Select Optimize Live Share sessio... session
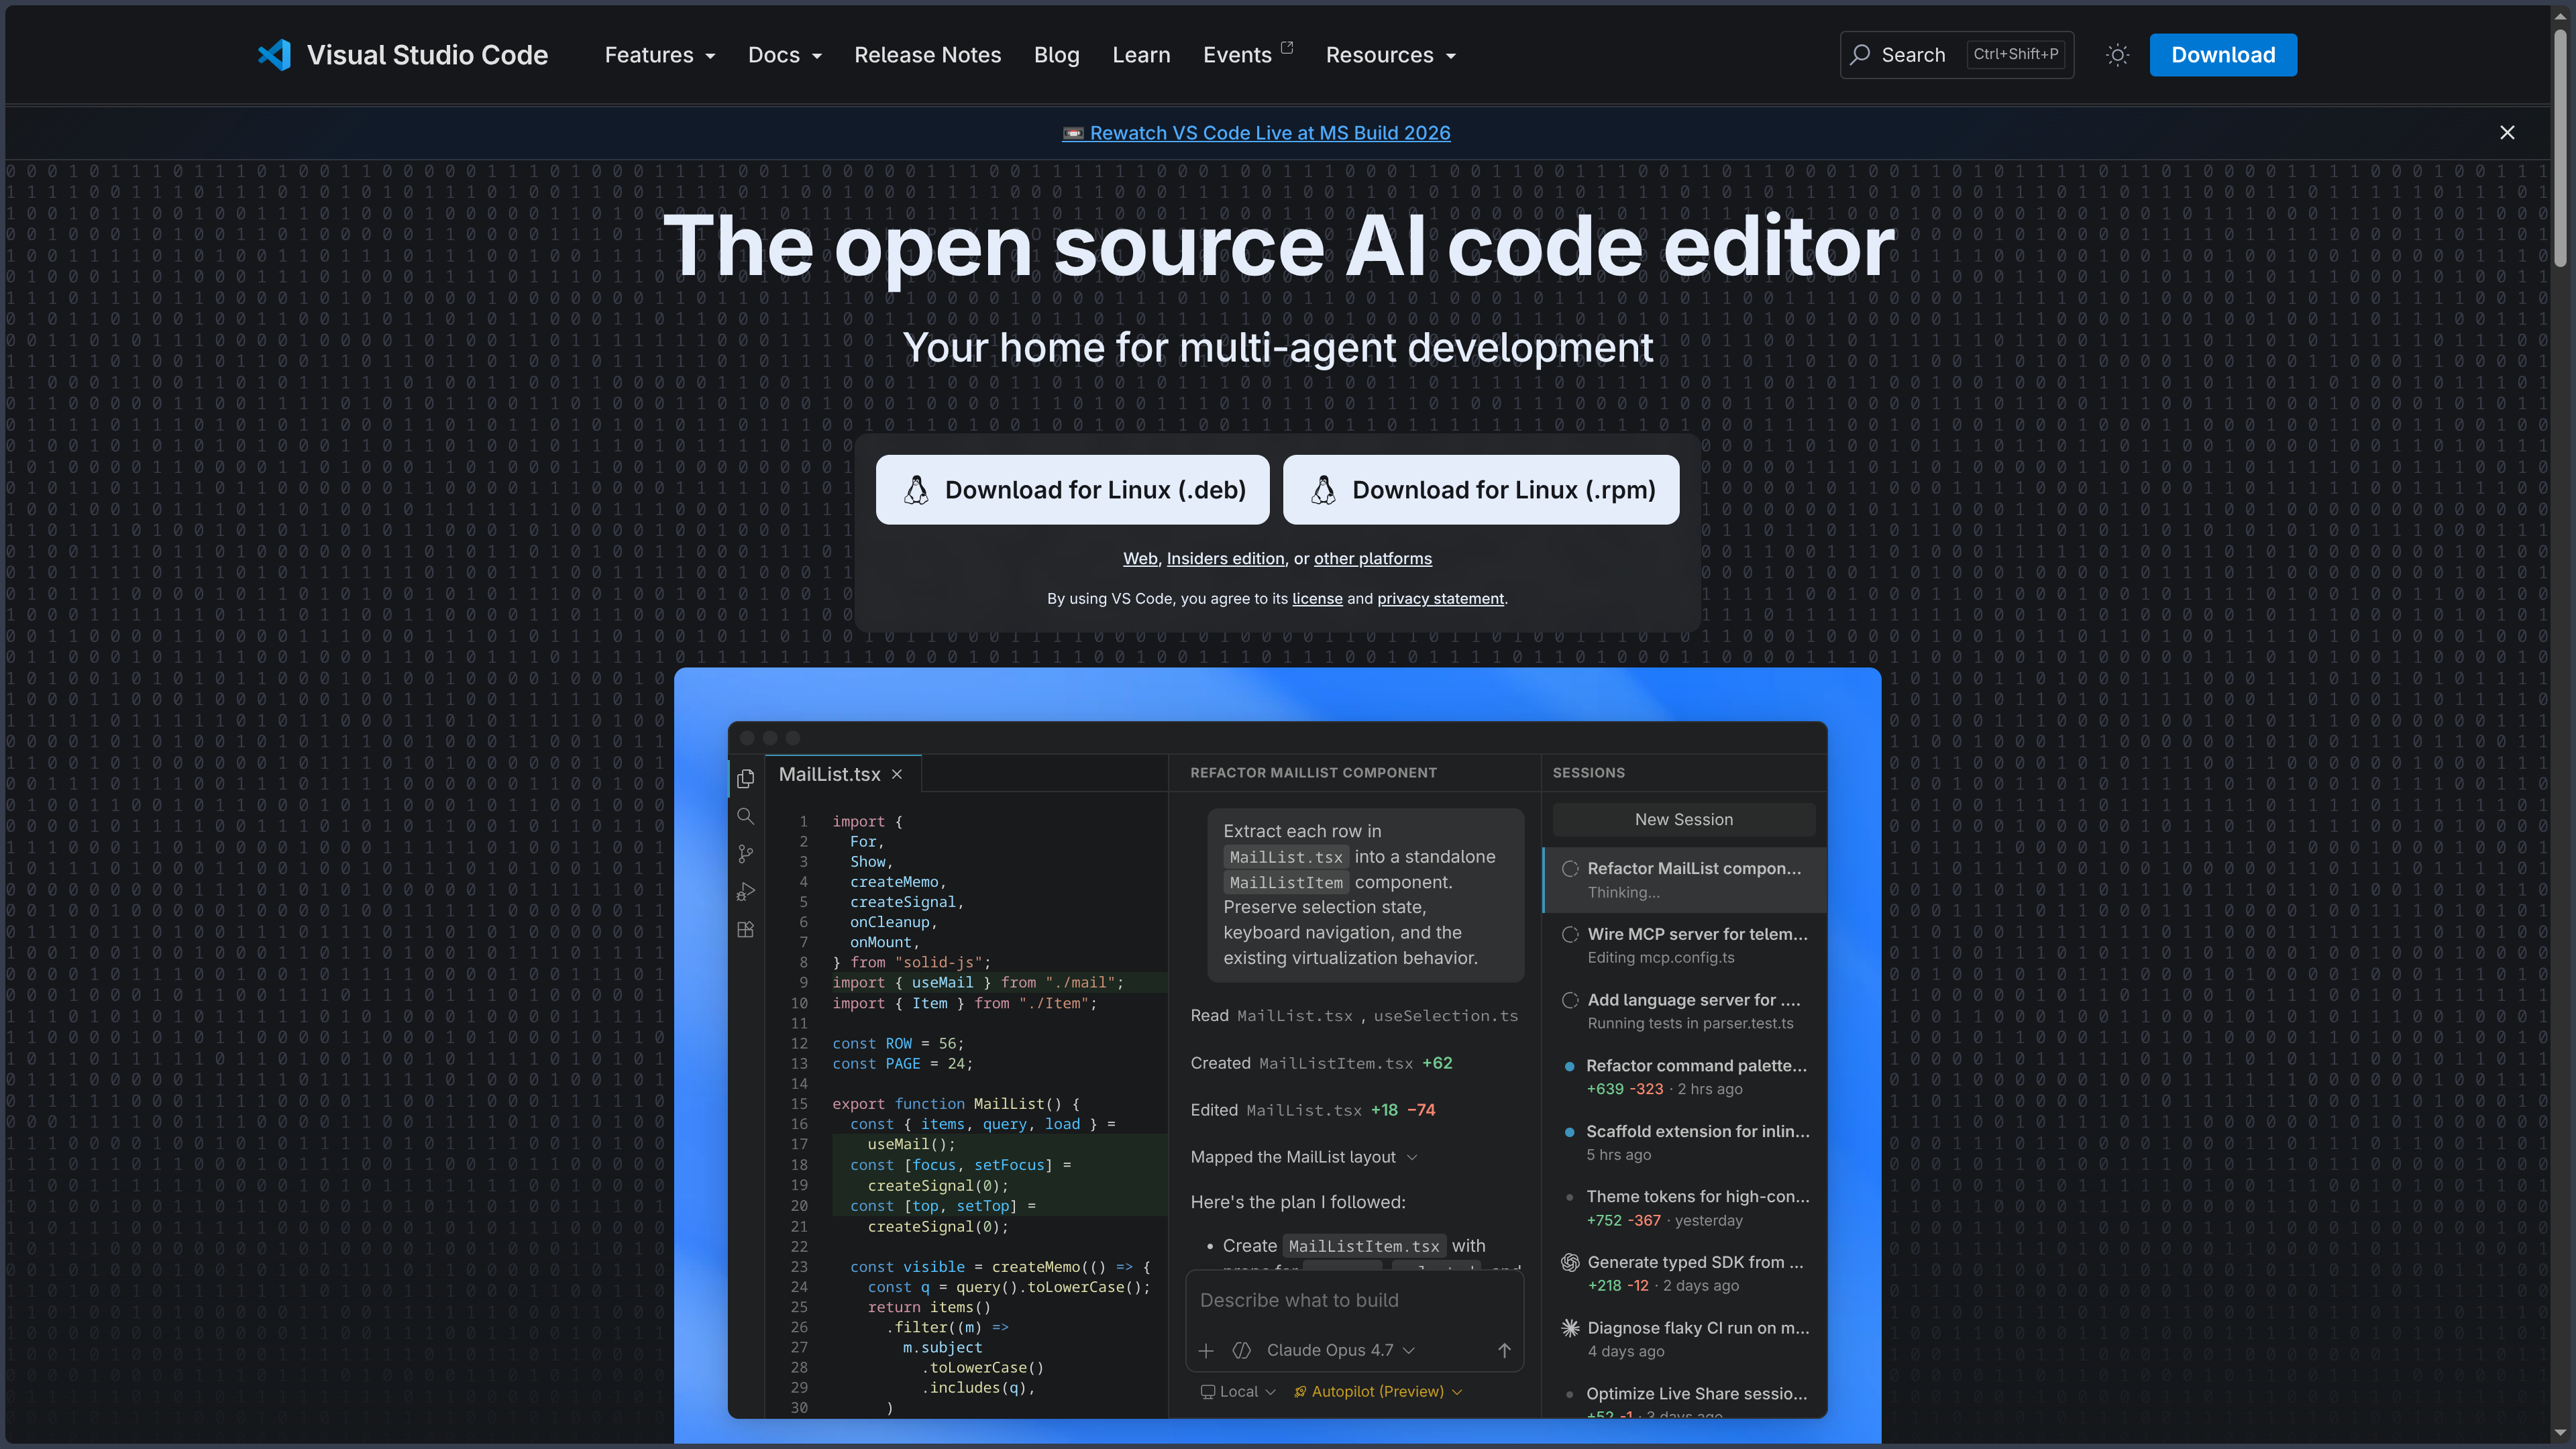The height and width of the screenshot is (1449, 2576). pos(1684,1400)
